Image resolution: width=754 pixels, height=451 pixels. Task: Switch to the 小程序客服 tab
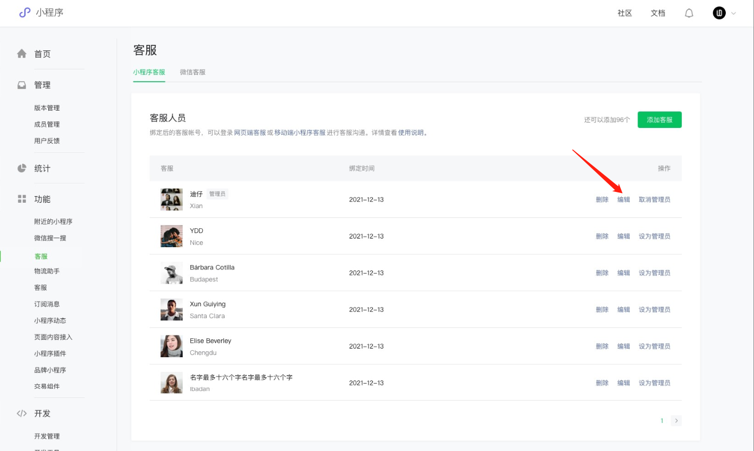click(x=149, y=72)
